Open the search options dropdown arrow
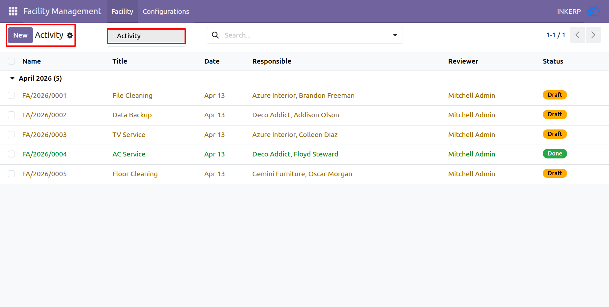609x307 pixels. point(395,35)
